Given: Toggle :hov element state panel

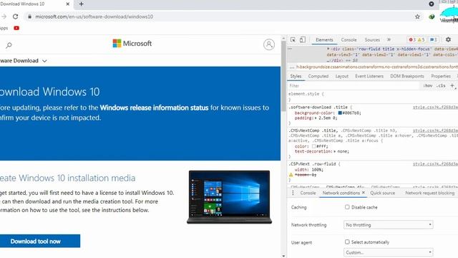Looking at the screenshot, I should click(x=428, y=86).
